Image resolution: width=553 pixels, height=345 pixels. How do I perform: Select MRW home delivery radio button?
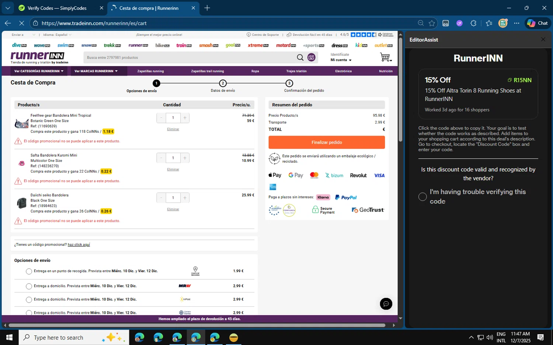[29, 286]
